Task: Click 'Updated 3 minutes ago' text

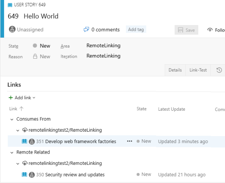Action: tap(183, 141)
